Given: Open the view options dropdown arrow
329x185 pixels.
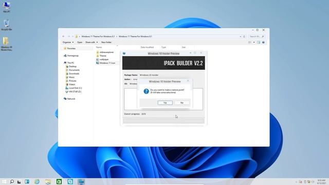Looking at the screenshot, I should (x=254, y=42).
